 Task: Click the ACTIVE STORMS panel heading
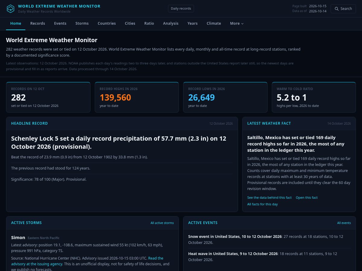click(27, 223)
